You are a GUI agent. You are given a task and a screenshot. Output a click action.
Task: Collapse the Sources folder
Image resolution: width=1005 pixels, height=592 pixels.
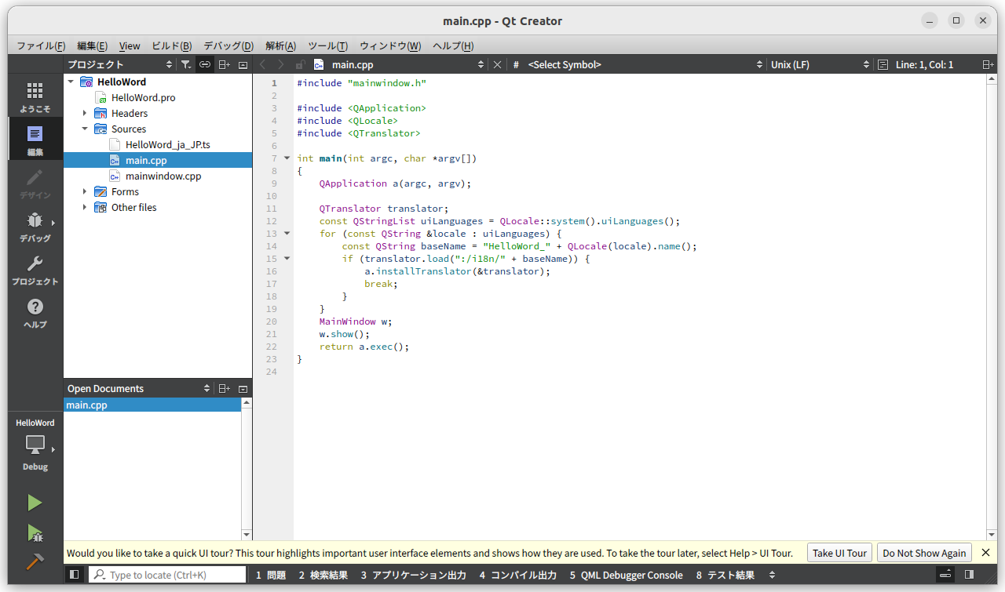(x=84, y=129)
